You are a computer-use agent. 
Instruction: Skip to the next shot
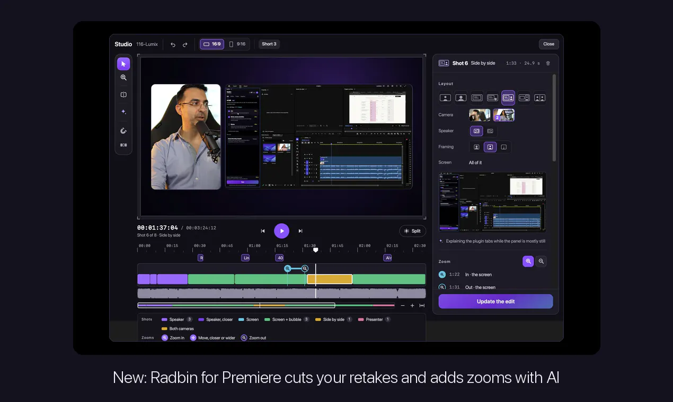[300, 231]
